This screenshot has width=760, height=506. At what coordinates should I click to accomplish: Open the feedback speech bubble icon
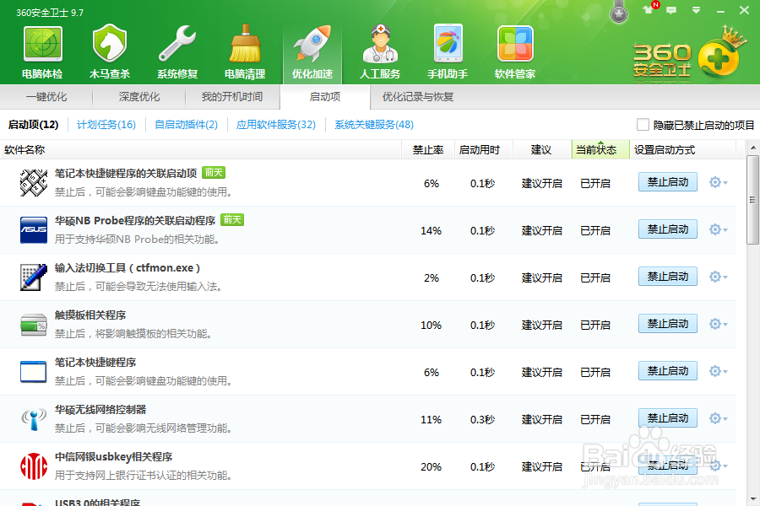(671, 9)
